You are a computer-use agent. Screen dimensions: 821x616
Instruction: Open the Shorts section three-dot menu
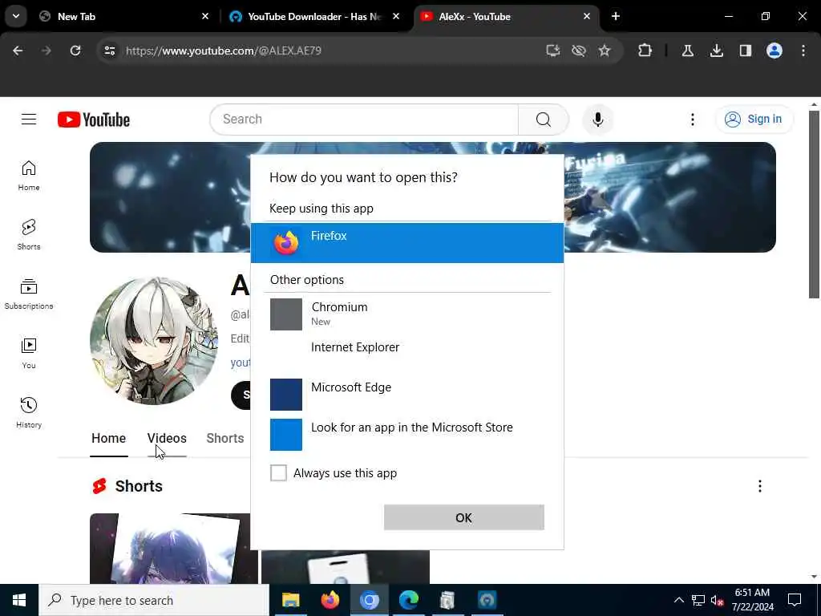pos(760,486)
